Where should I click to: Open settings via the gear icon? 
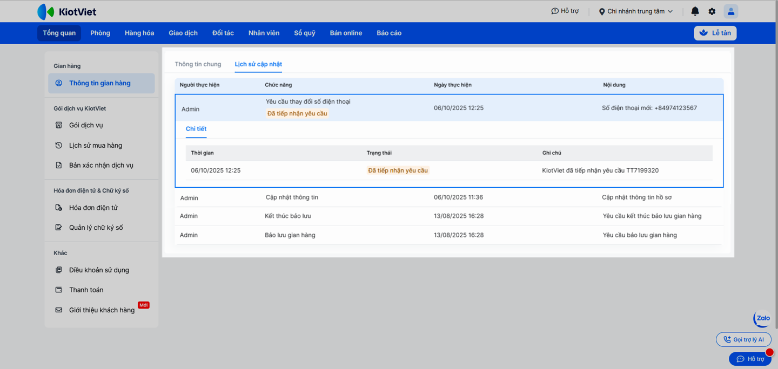point(712,11)
